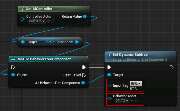The image size is (180, 111).
Task: Click the Brain Component label
Action: (x=60, y=42)
